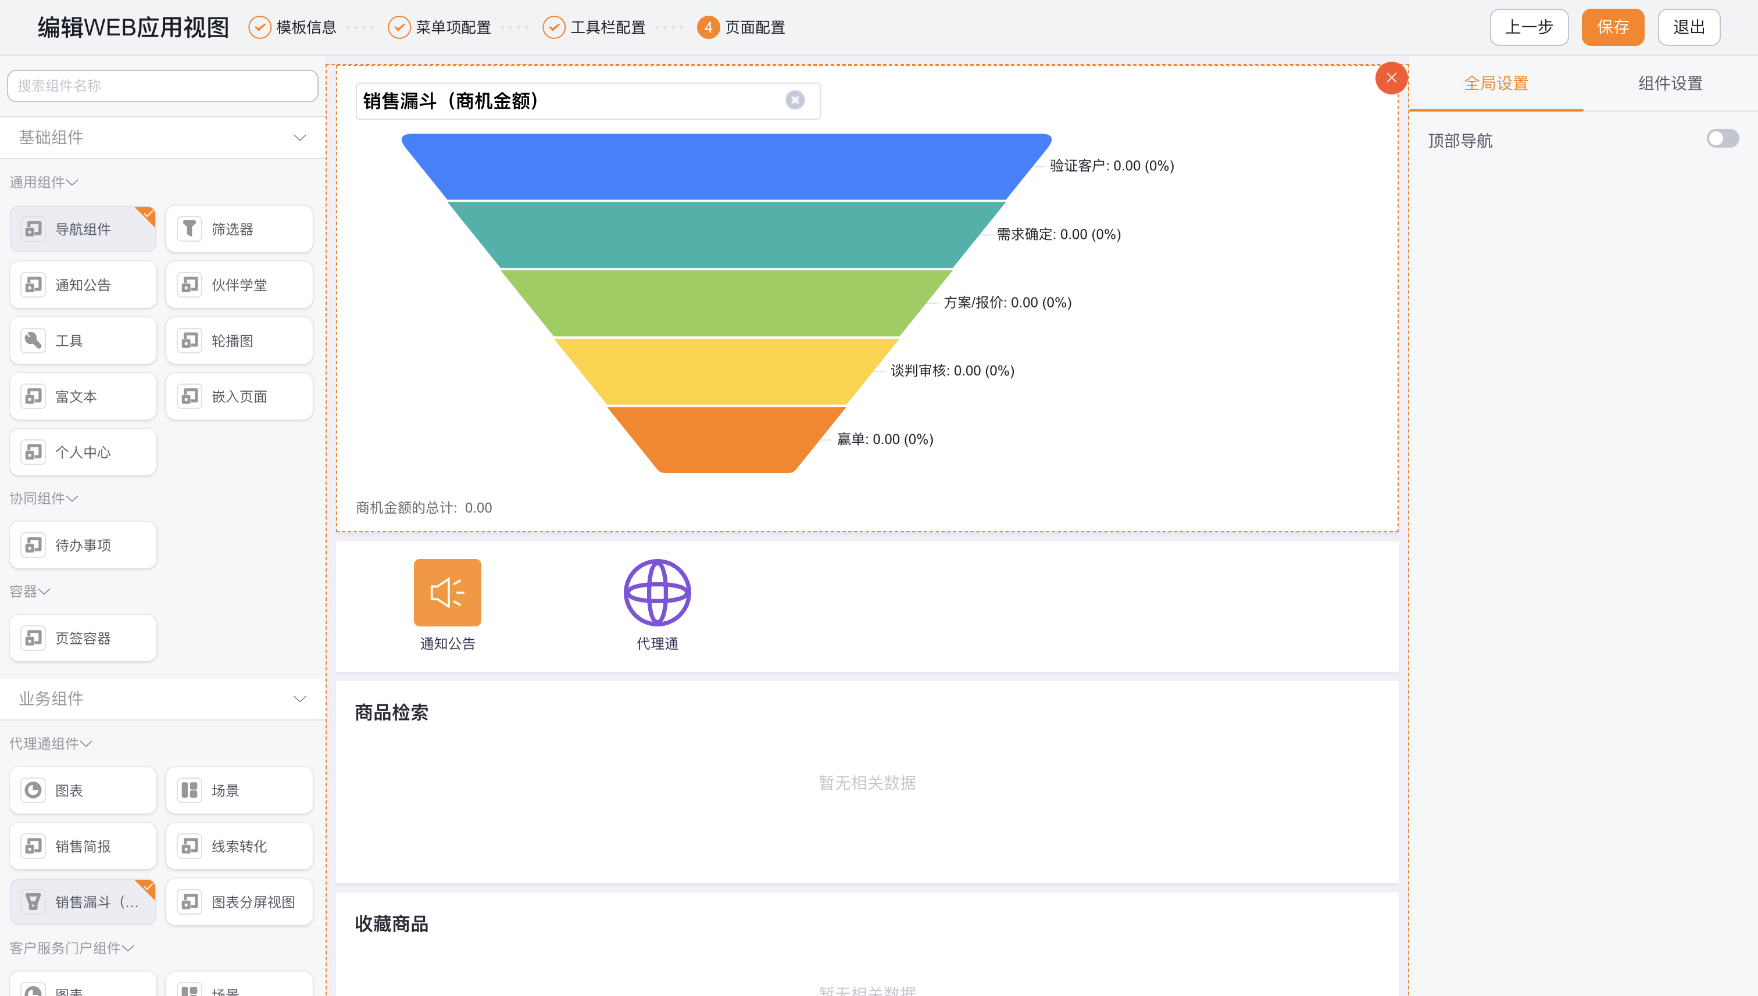
Task: Click the 上一步 button
Action: 1529,27
